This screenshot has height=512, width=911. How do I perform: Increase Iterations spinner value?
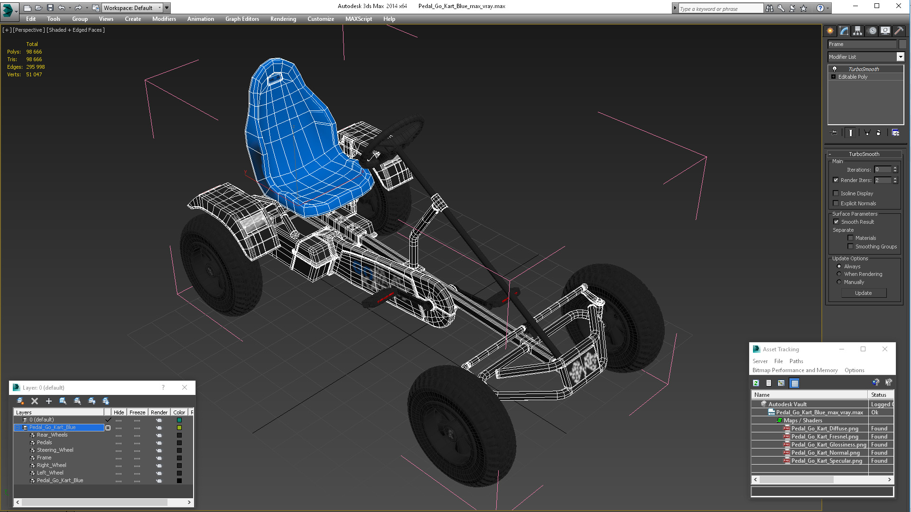click(895, 168)
